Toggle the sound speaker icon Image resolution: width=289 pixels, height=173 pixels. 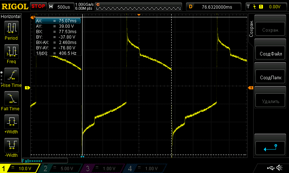tap(280, 168)
